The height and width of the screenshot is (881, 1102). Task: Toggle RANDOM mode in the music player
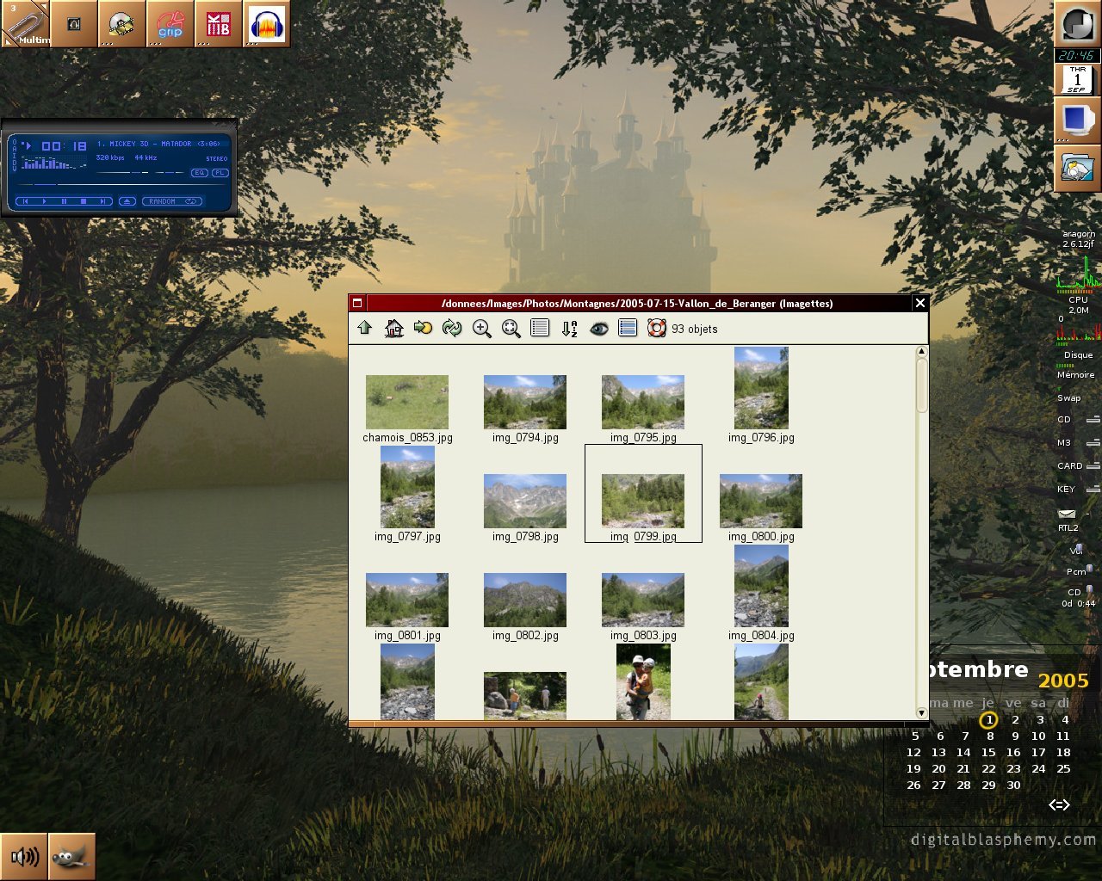click(x=162, y=201)
